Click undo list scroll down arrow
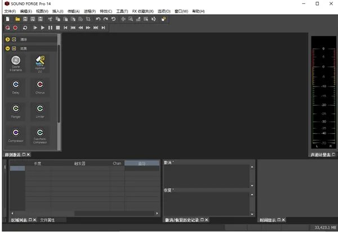 tap(252, 185)
